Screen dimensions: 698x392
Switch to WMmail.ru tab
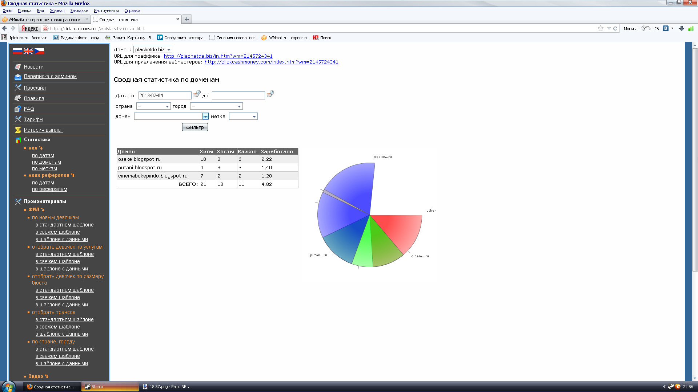(45, 19)
